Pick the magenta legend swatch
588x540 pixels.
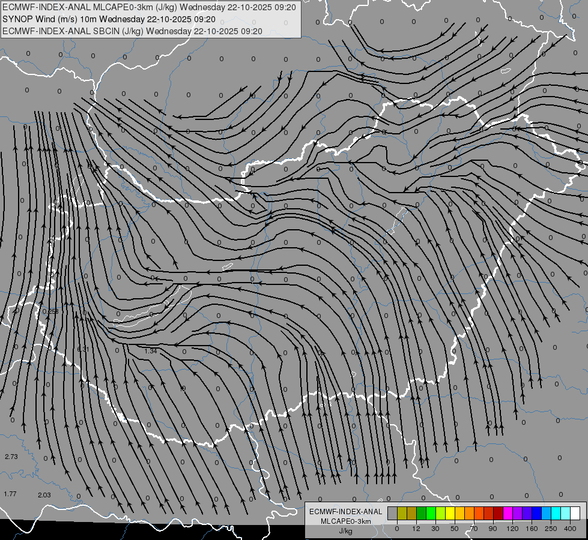[x=508, y=514]
